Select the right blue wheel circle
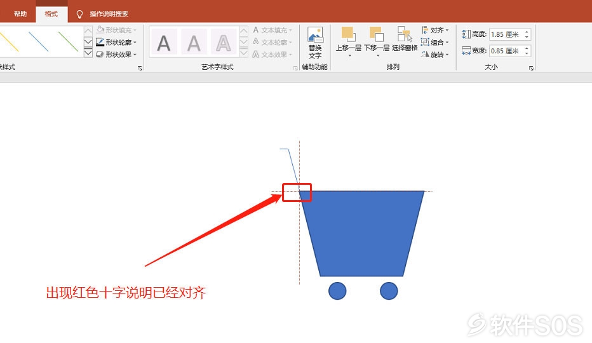The image size is (592, 343). [x=389, y=291]
